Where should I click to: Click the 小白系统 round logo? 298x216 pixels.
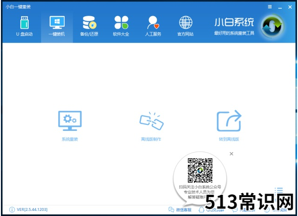(x=272, y=26)
